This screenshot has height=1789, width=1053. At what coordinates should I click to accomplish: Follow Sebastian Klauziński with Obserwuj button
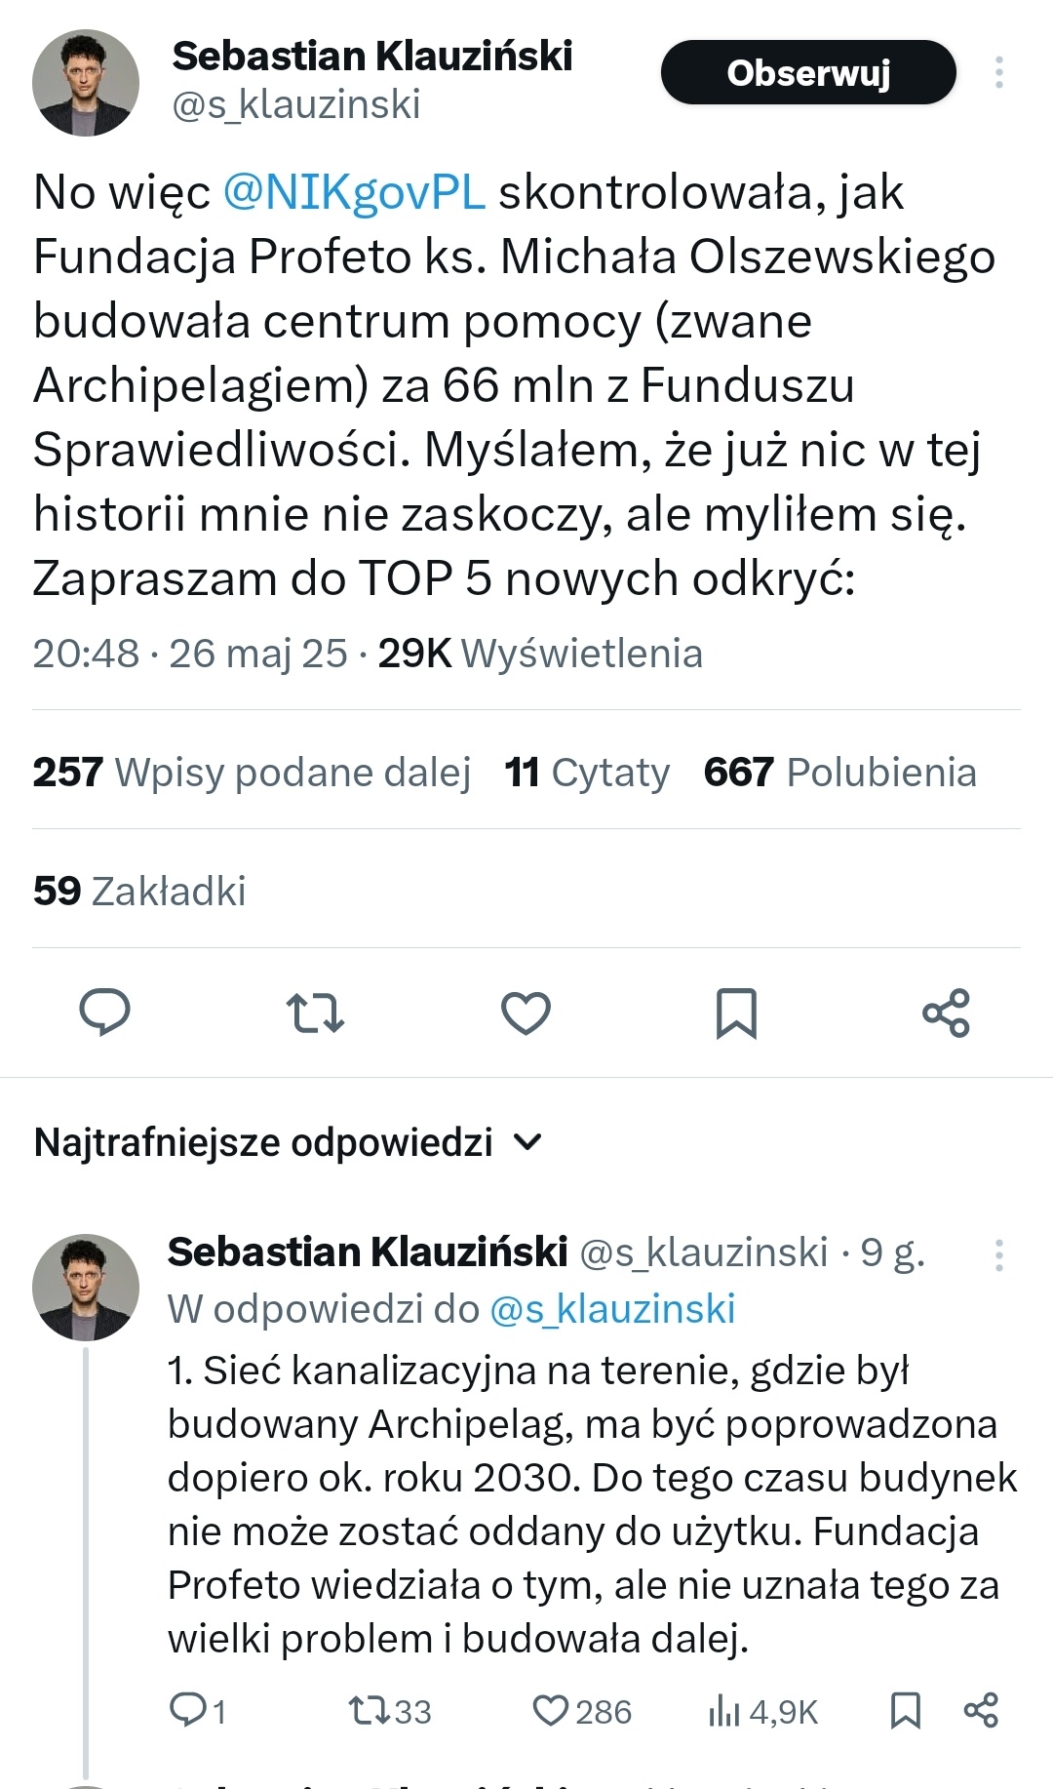click(808, 73)
